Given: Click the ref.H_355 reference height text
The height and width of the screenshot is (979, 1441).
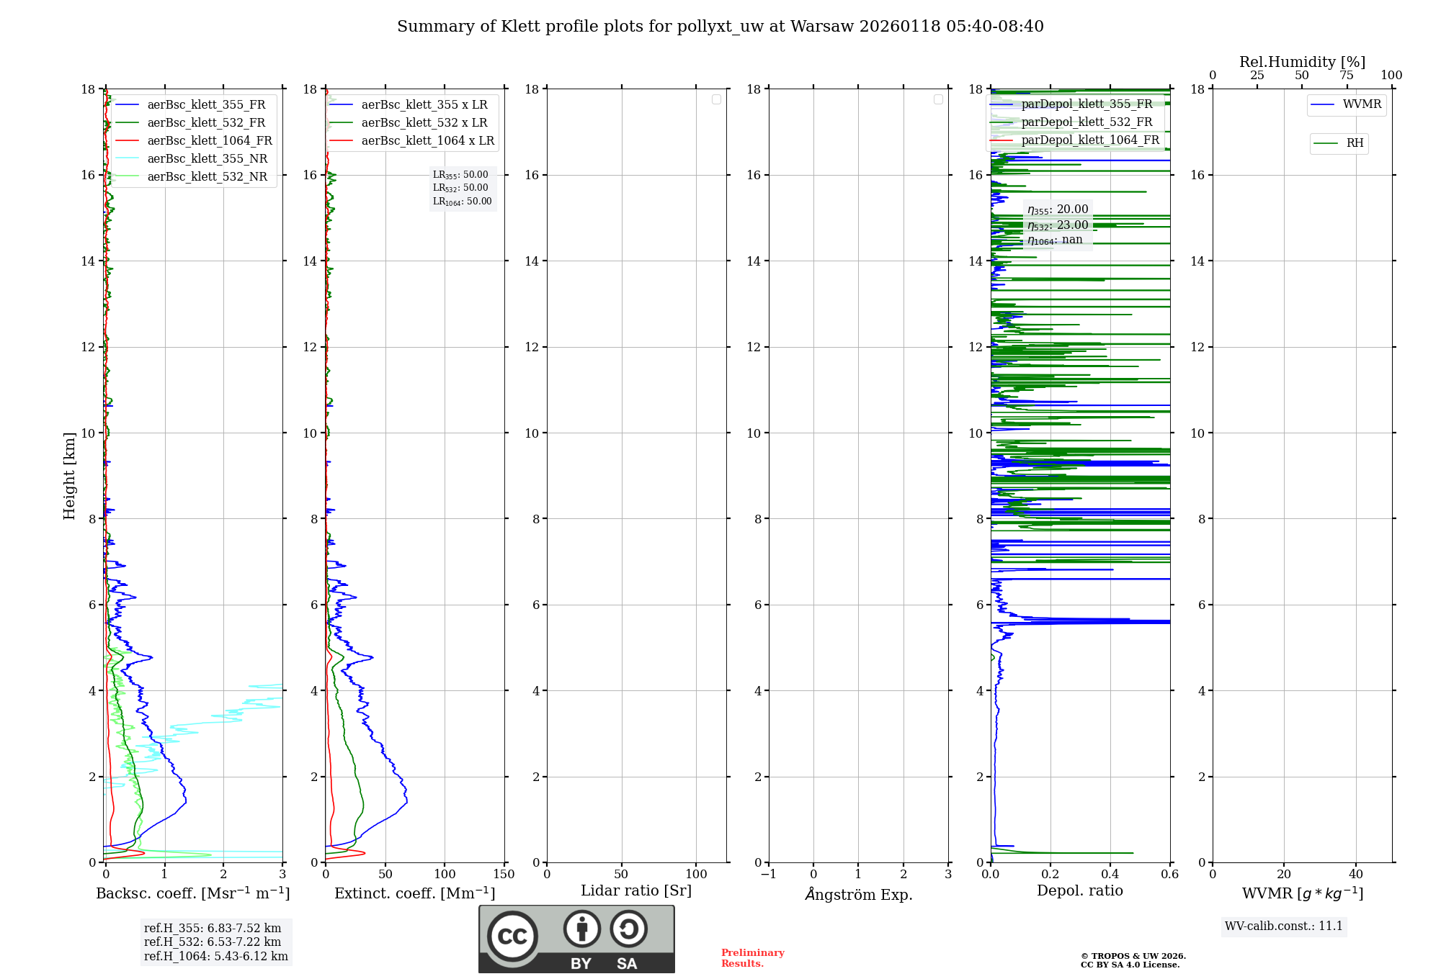Looking at the screenshot, I should (x=213, y=929).
